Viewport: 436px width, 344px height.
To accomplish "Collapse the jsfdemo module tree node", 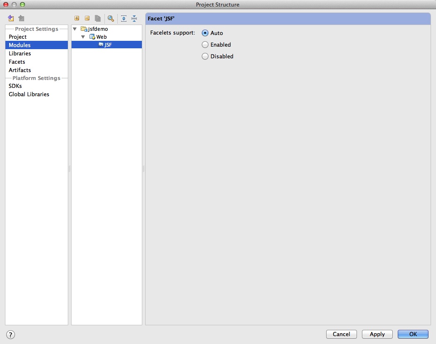I will click(75, 29).
